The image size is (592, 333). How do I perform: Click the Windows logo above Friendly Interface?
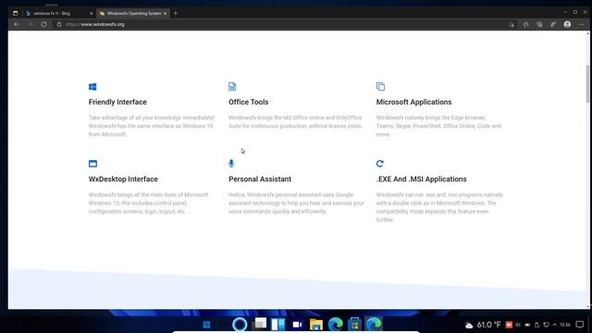[92, 87]
